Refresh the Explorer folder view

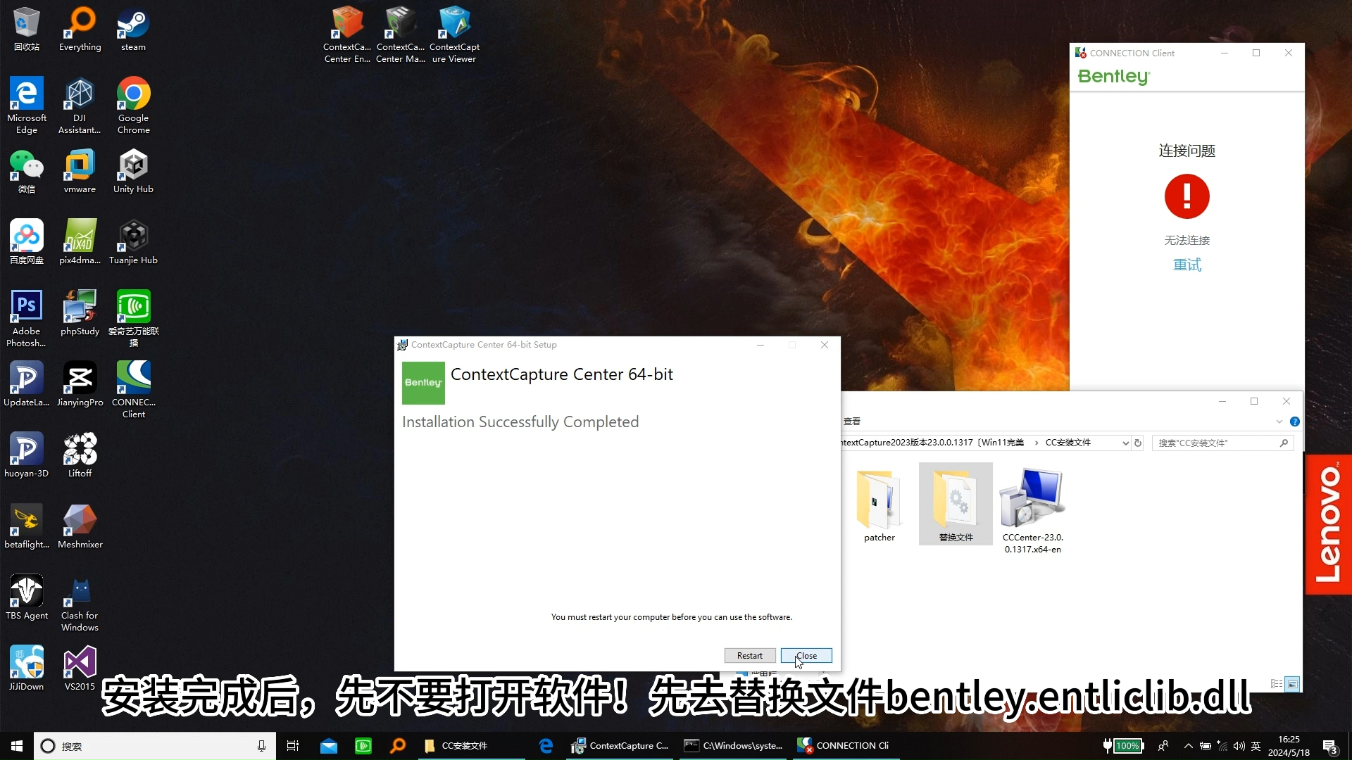1138,443
